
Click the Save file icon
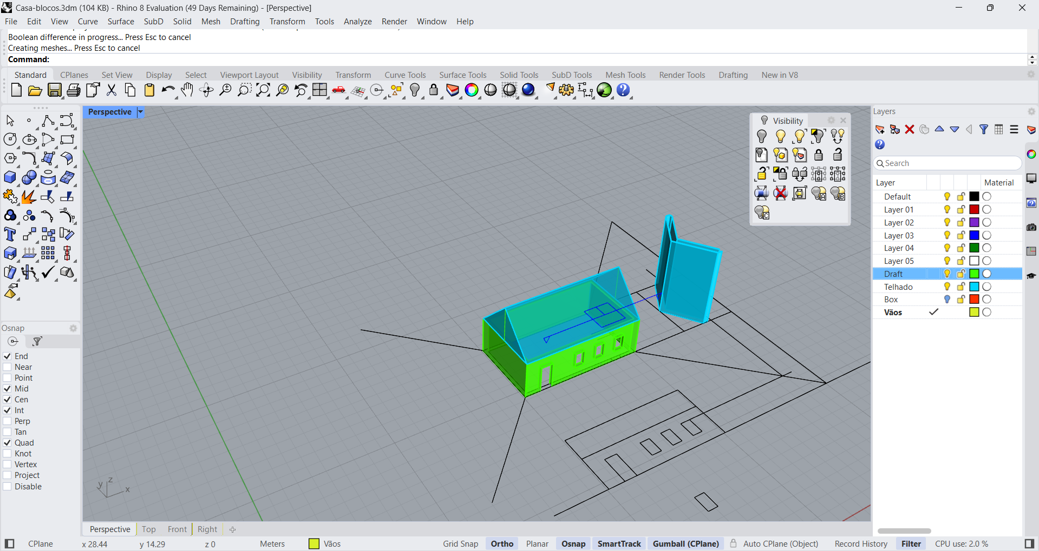[x=55, y=90]
